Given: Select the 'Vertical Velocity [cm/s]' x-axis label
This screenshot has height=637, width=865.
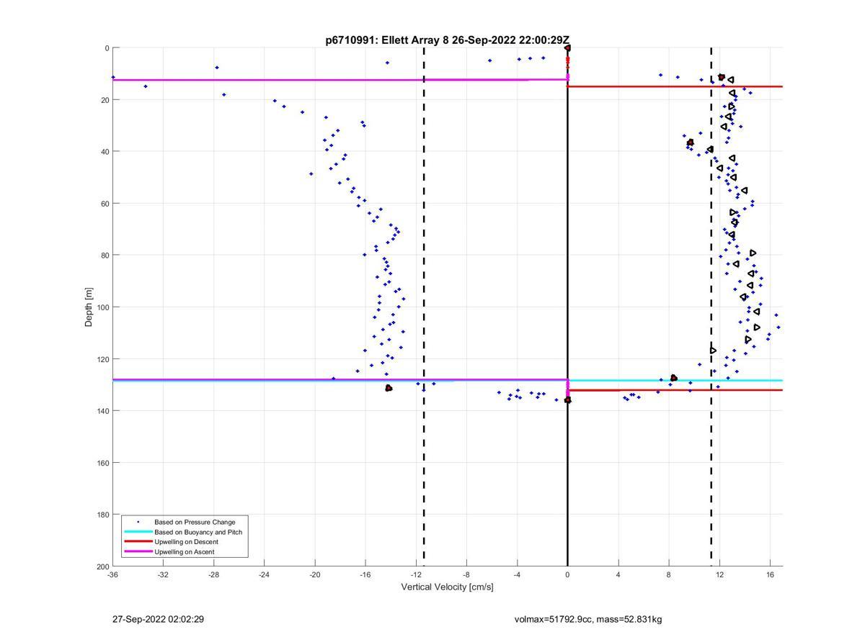Looking at the screenshot, I should pyautogui.click(x=448, y=587).
